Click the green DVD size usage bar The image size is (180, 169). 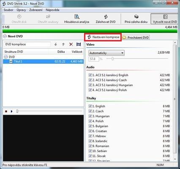pyautogui.click(x=90, y=31)
